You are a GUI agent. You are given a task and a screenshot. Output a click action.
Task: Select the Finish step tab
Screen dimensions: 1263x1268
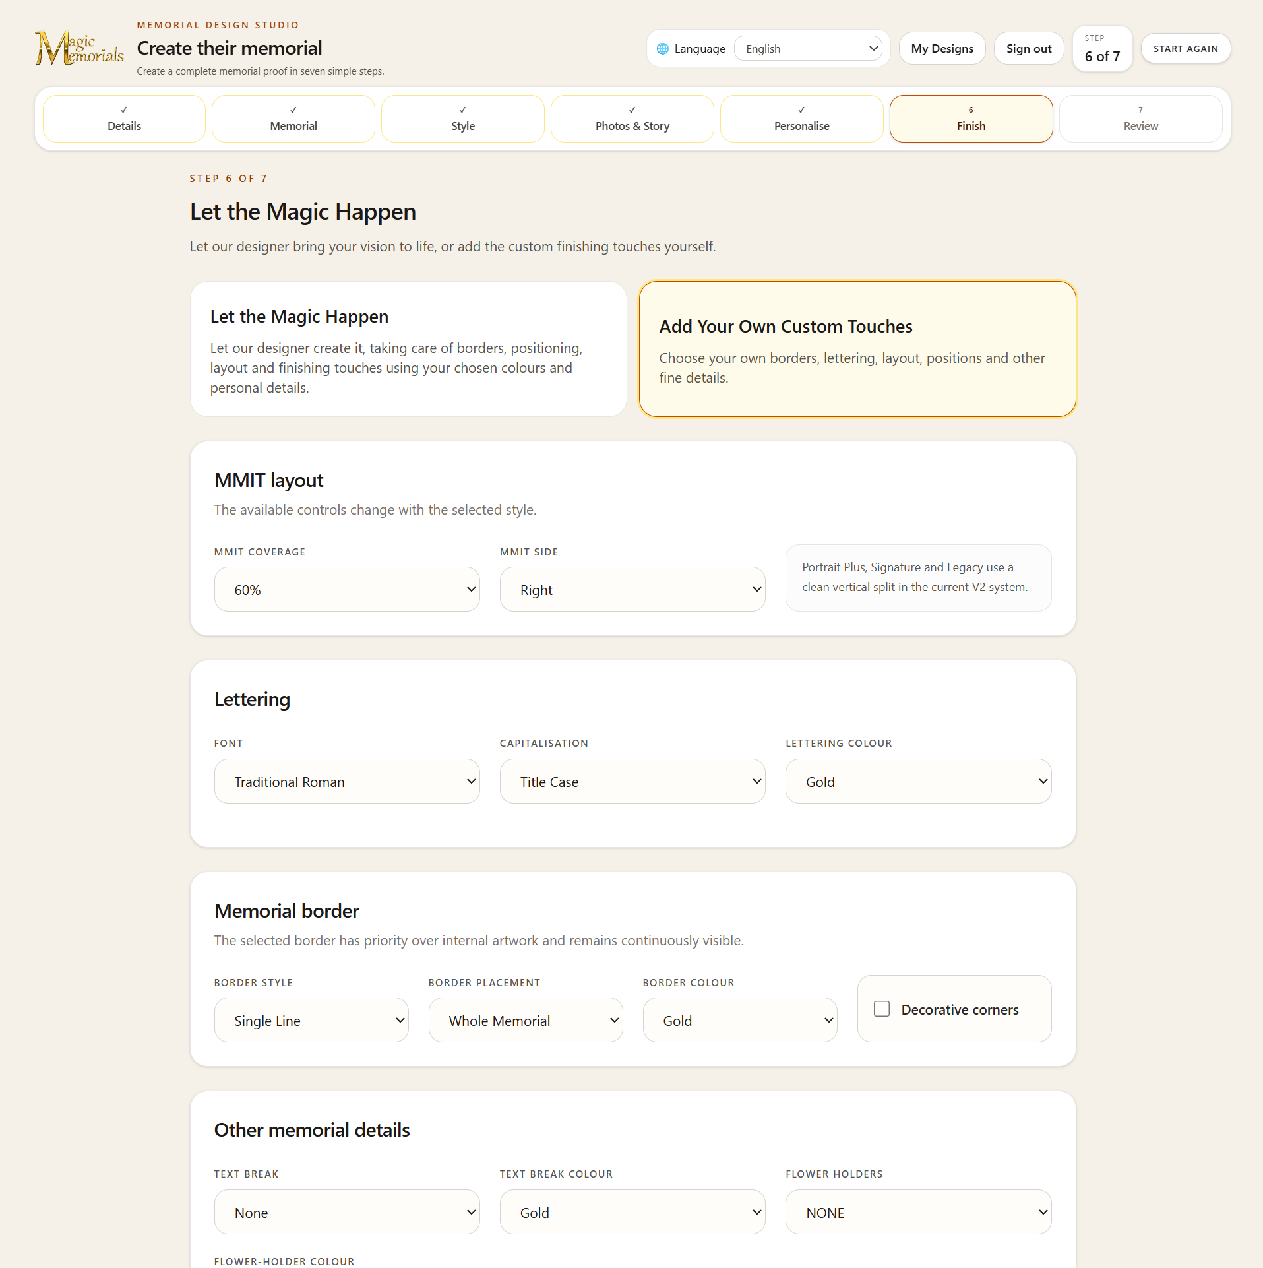(x=971, y=119)
